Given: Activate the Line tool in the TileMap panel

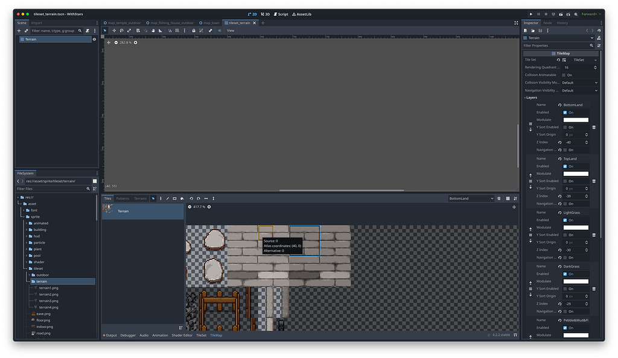Looking at the screenshot, I should coord(167,198).
